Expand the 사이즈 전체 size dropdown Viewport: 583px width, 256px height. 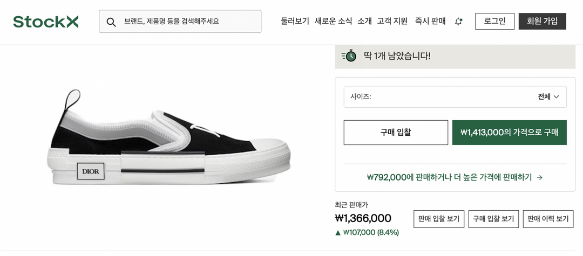pyautogui.click(x=455, y=97)
